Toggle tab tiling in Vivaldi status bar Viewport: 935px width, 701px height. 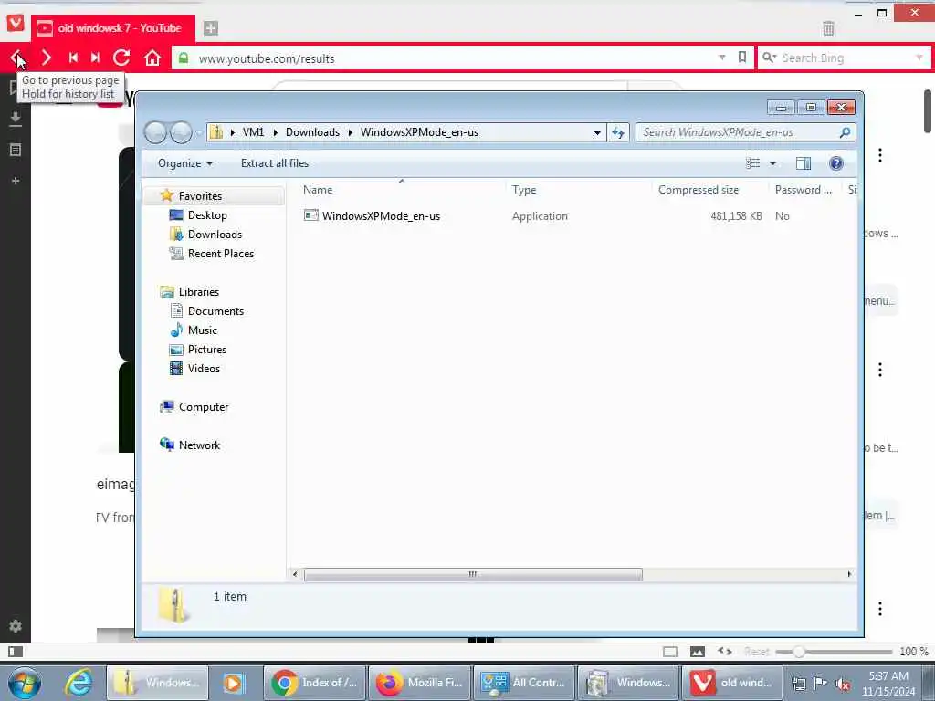[x=670, y=652]
